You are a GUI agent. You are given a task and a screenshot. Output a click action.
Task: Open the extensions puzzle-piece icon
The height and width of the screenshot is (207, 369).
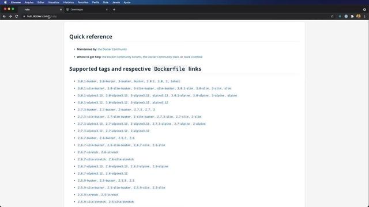pyautogui.click(x=352, y=17)
